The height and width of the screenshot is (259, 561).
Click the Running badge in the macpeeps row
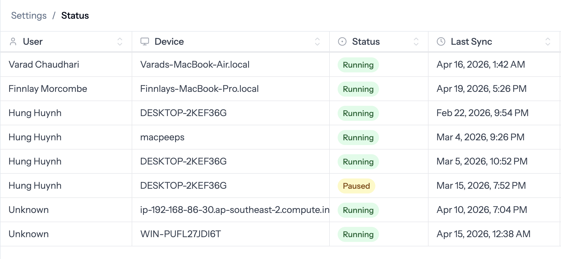[358, 137]
